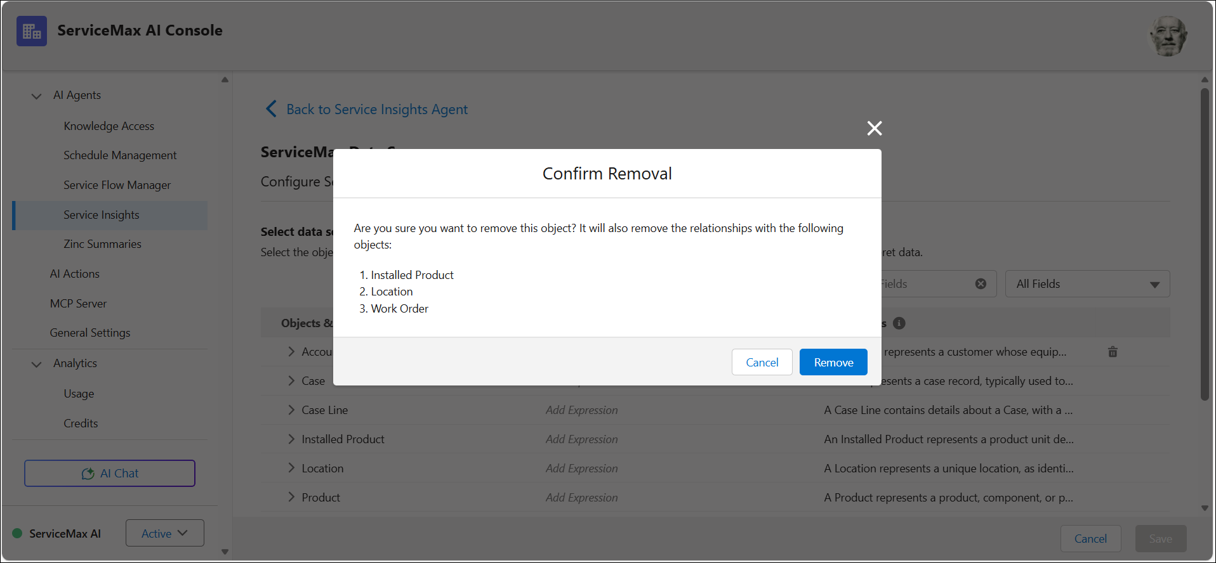The width and height of the screenshot is (1216, 563).
Task: Click the page Cancel button at bottom
Action: (1090, 538)
